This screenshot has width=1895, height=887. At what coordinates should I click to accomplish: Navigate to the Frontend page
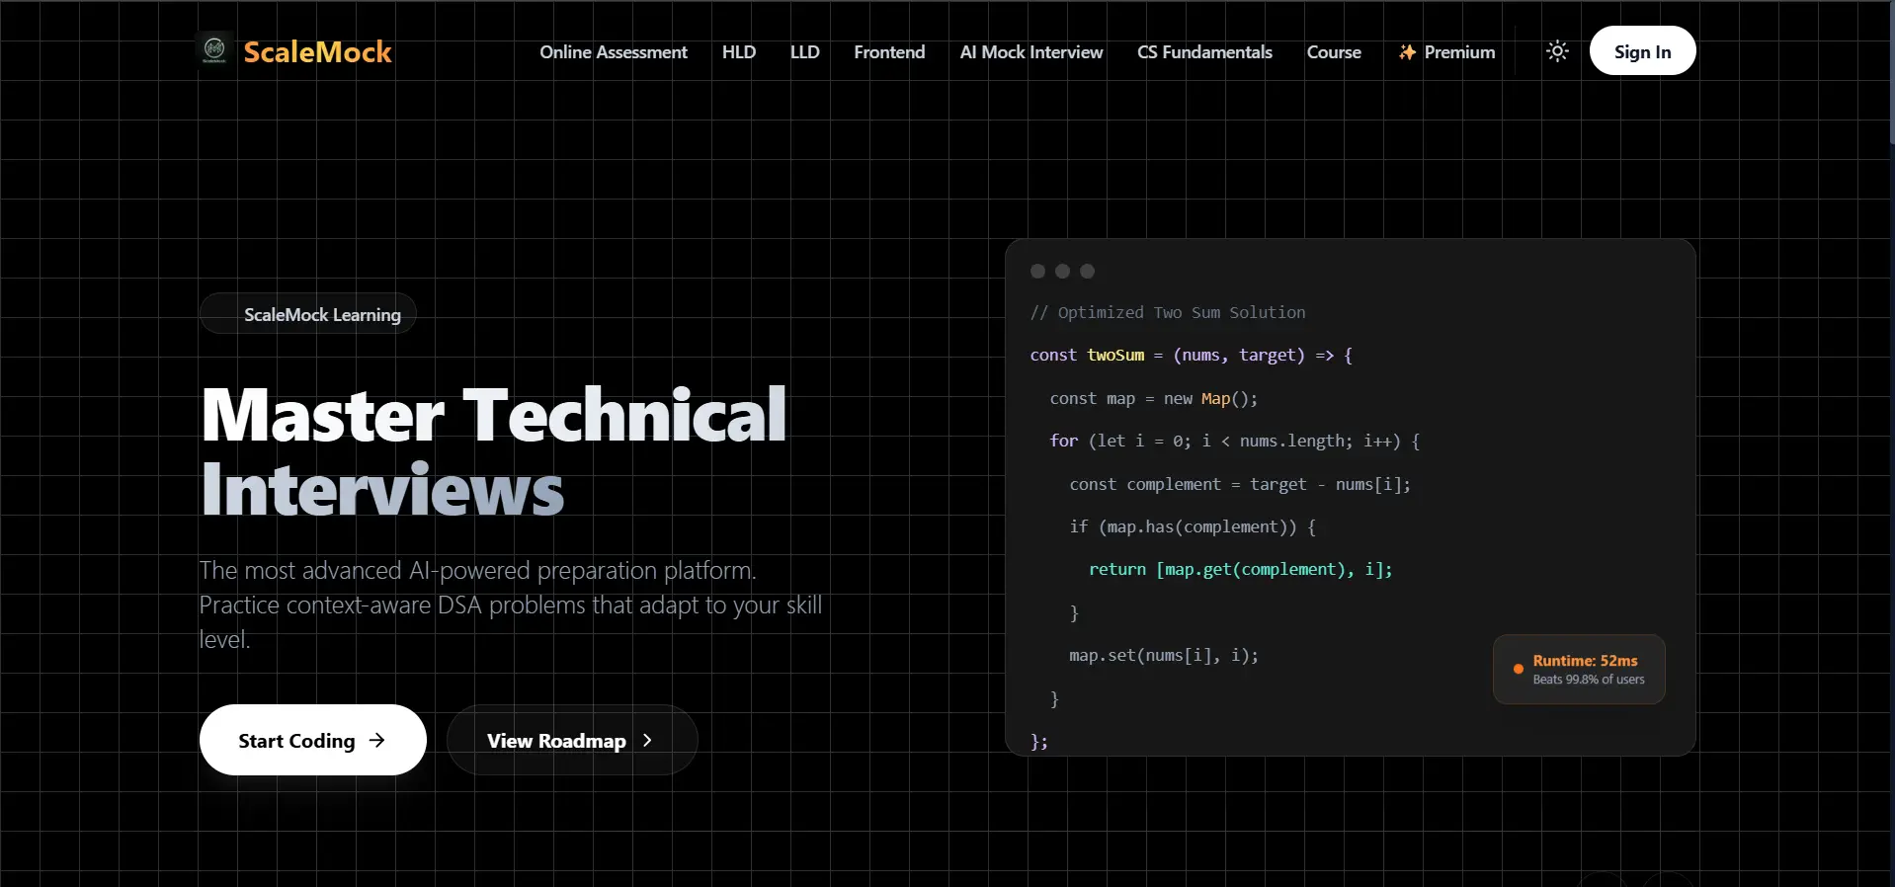(x=889, y=52)
